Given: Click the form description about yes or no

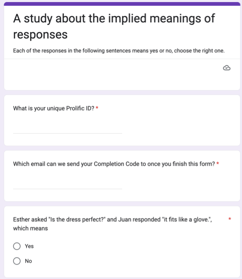Looking at the screenshot, I should point(119,51).
